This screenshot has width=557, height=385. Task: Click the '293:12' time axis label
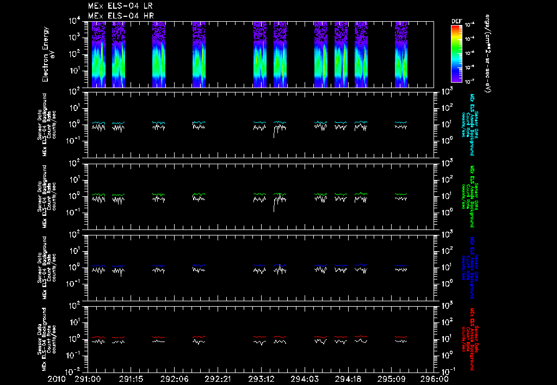point(261,379)
